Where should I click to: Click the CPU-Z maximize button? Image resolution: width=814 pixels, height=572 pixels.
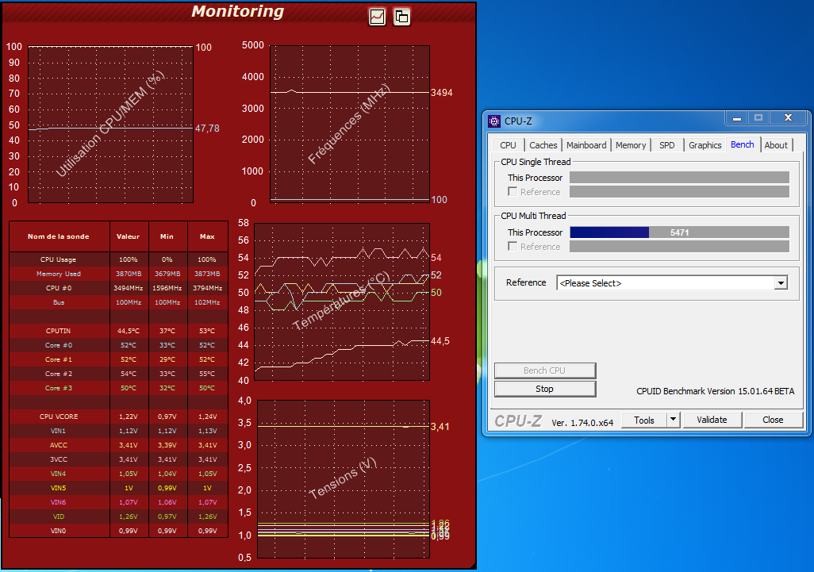[x=758, y=118]
